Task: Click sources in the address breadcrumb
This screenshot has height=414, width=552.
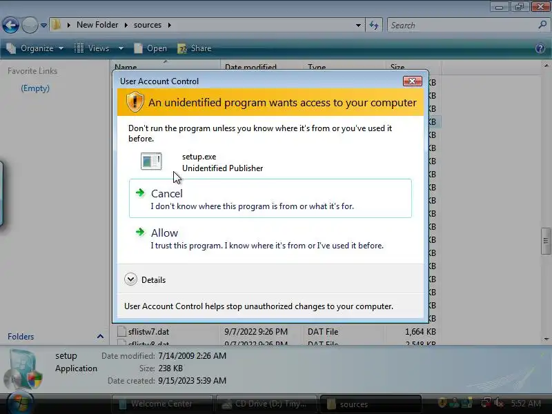Action: pos(148,25)
